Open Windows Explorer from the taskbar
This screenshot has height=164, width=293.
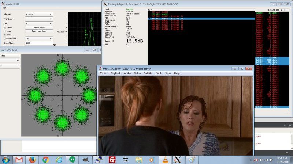point(139,160)
